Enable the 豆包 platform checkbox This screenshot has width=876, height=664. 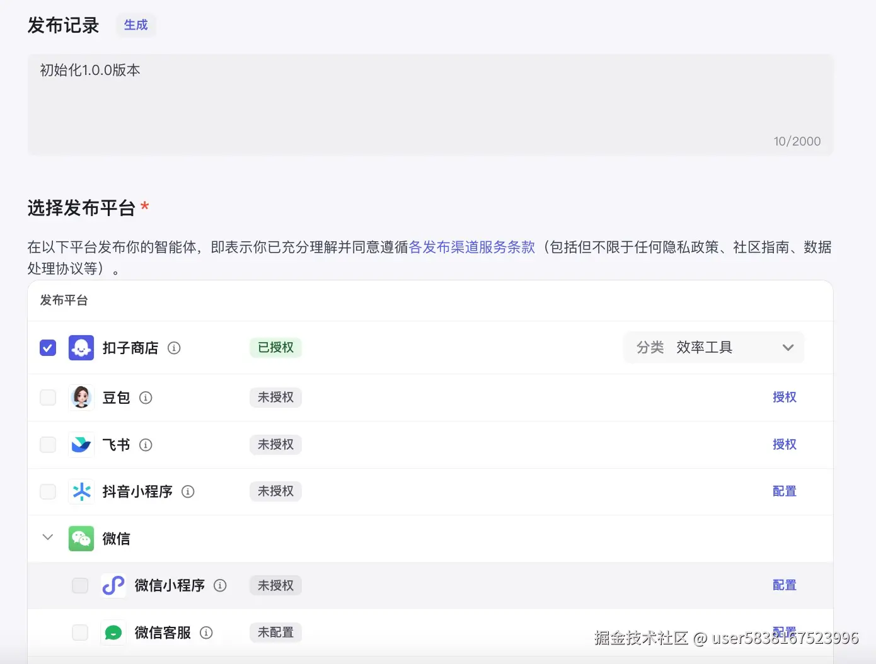tap(47, 397)
